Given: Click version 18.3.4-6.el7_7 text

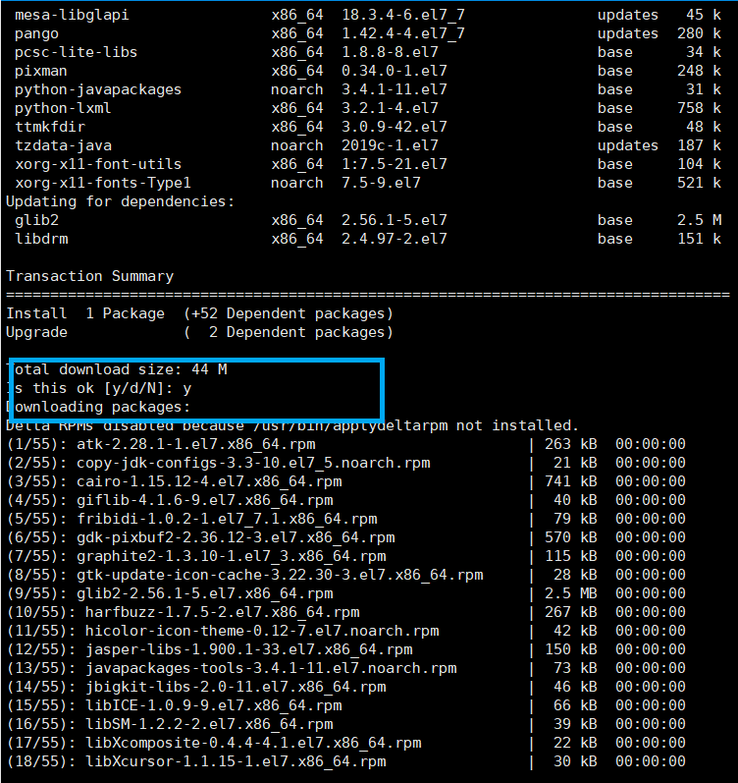Looking at the screenshot, I should pyautogui.click(x=403, y=15).
